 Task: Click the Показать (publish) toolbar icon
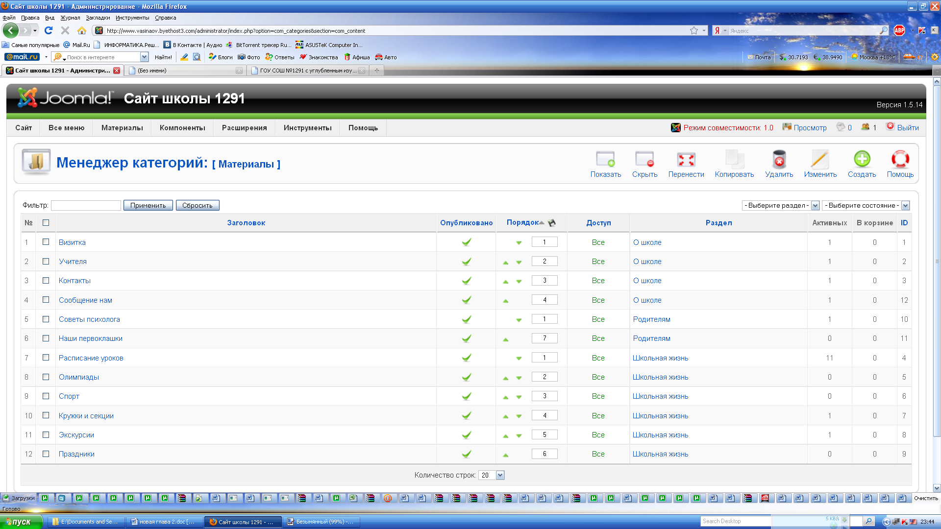click(605, 160)
